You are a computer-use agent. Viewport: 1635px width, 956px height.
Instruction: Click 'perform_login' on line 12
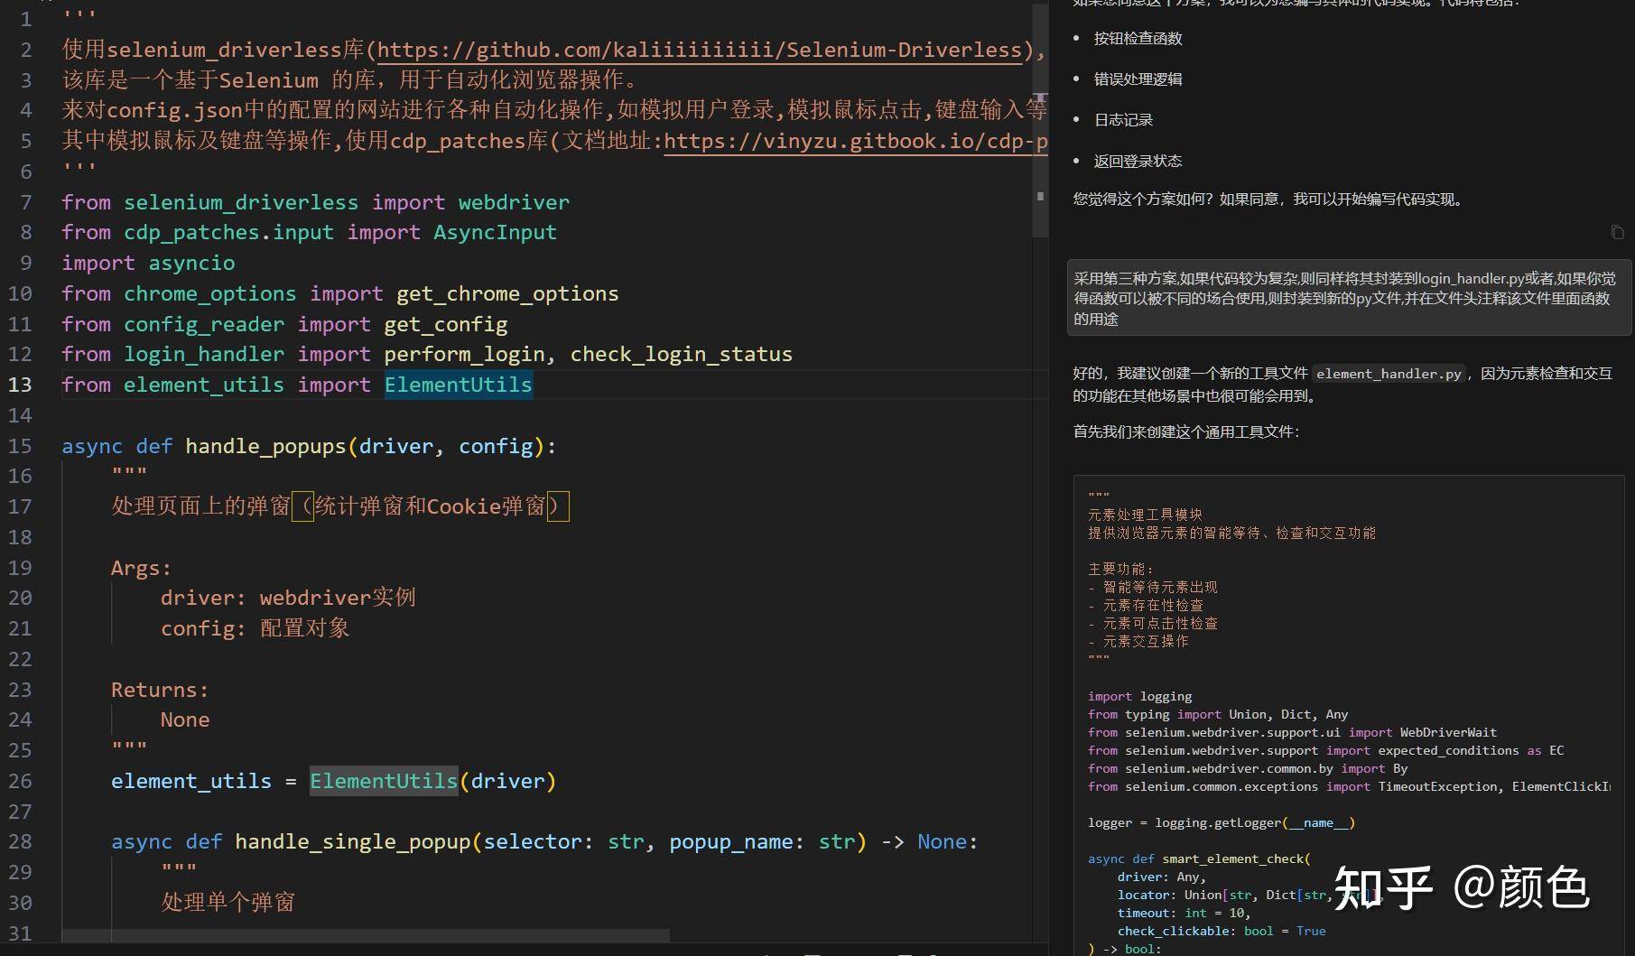464,354
